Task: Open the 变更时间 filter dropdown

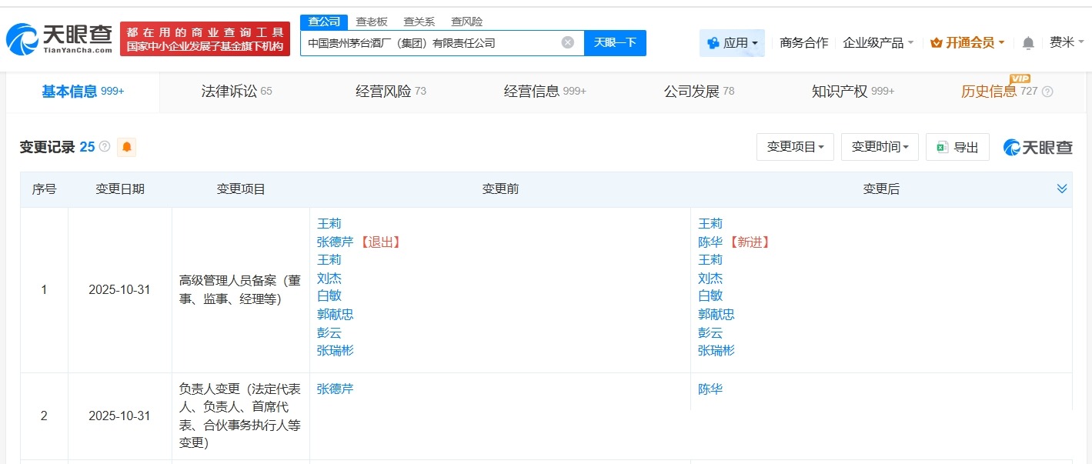Action: (880, 146)
